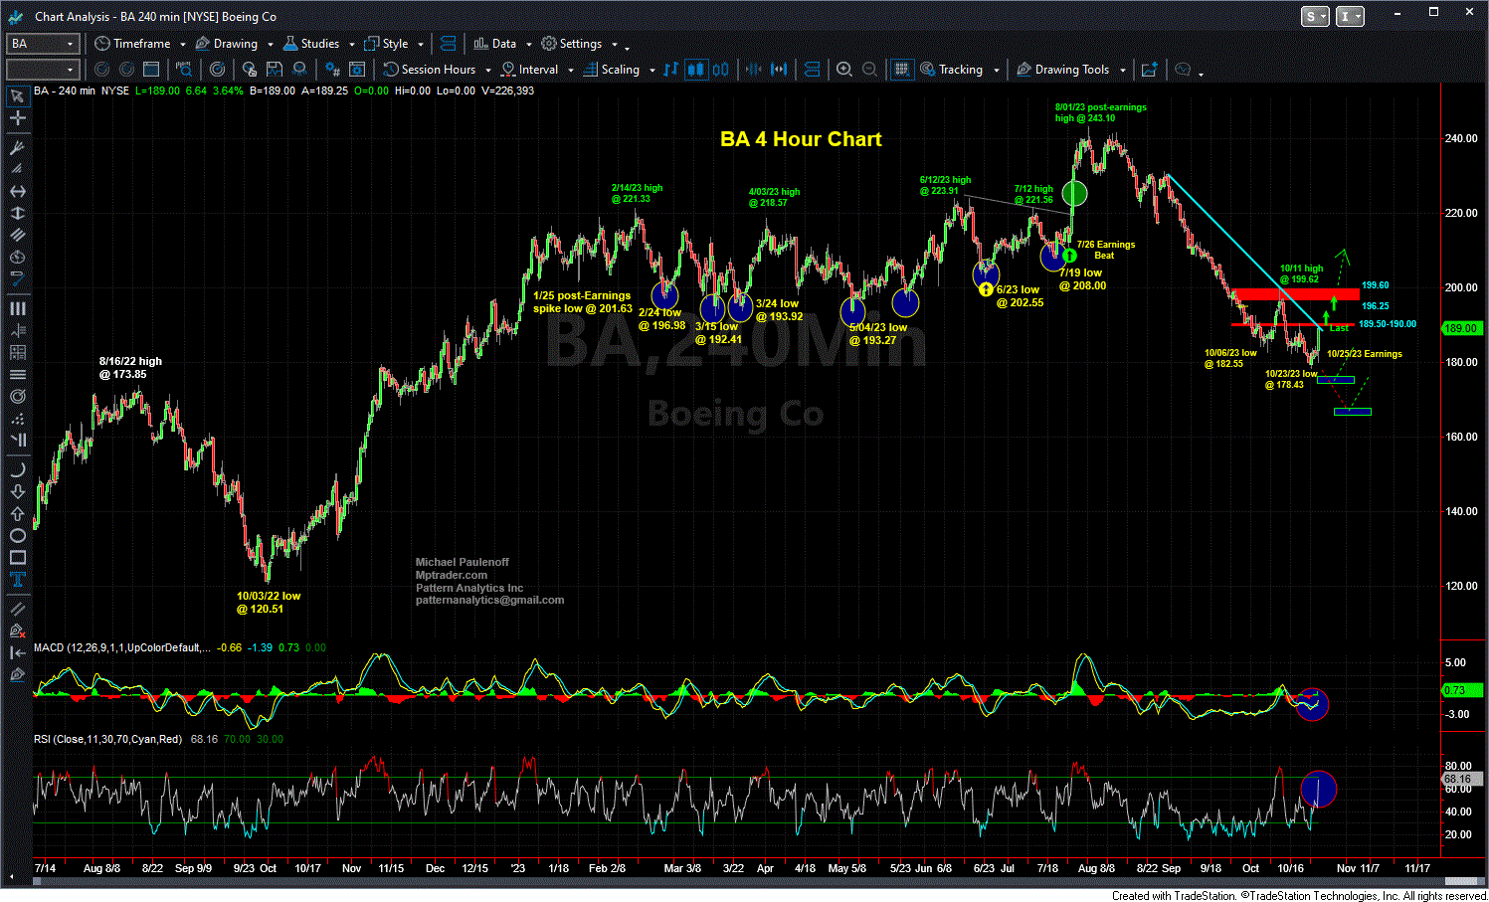This screenshot has height=902, width=1489.
Task: Pick the vertical double-arrow drawing tool
Action: [x=17, y=213]
